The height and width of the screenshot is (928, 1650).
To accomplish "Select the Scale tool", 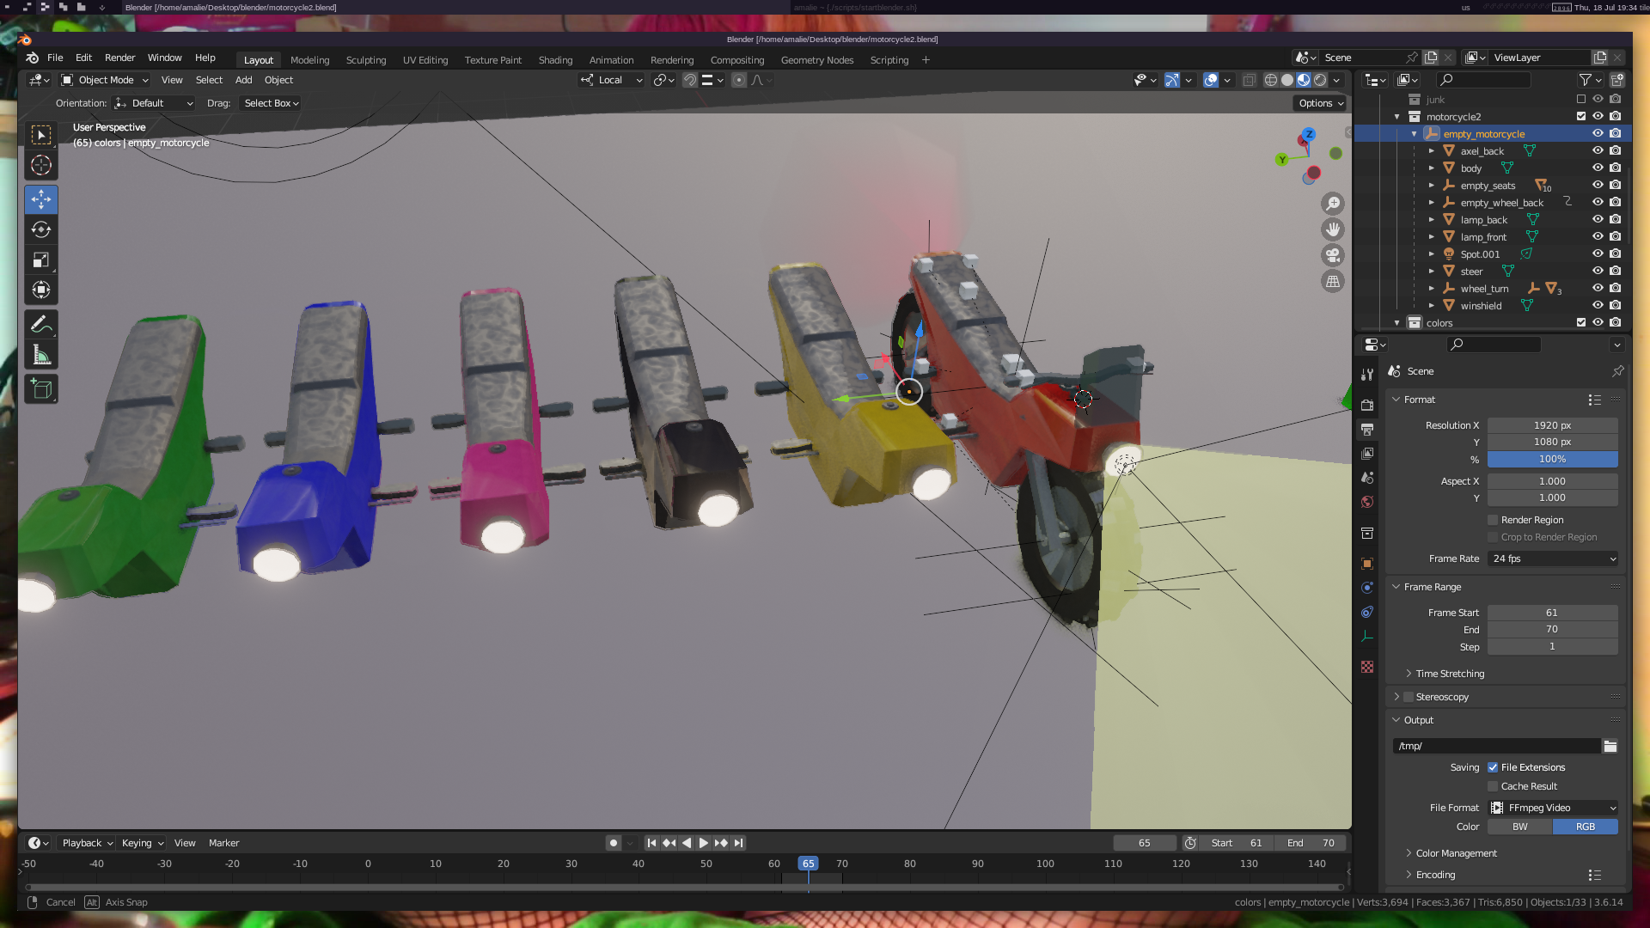I will [x=40, y=259].
